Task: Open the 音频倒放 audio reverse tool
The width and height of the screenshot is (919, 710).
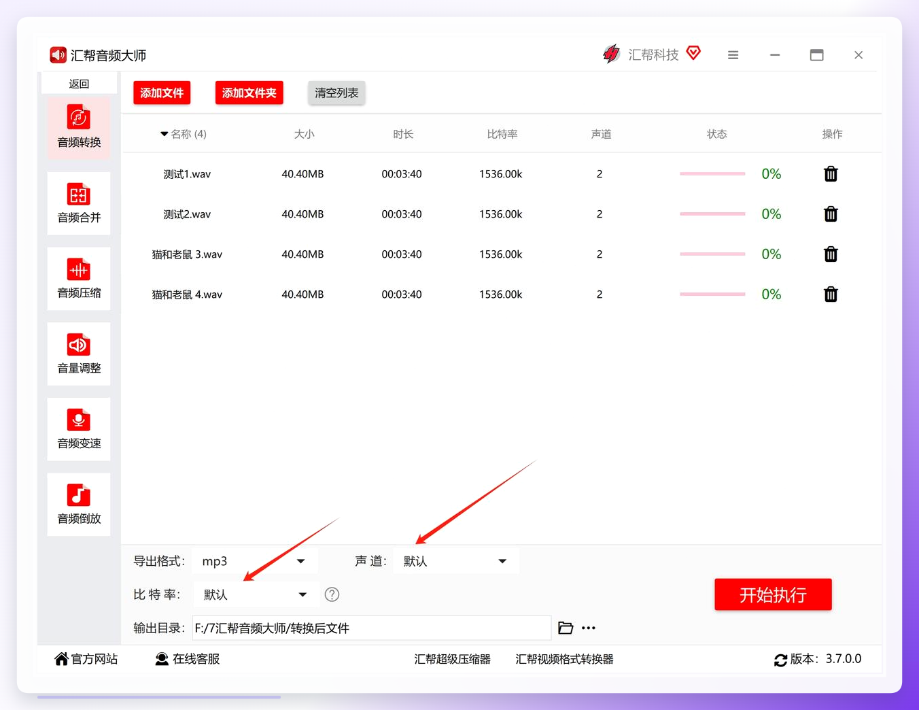Action: coord(79,505)
